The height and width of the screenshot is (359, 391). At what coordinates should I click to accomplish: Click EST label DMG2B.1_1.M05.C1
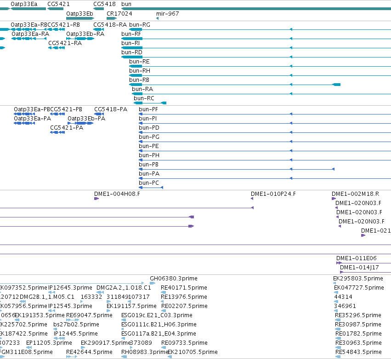47,297
